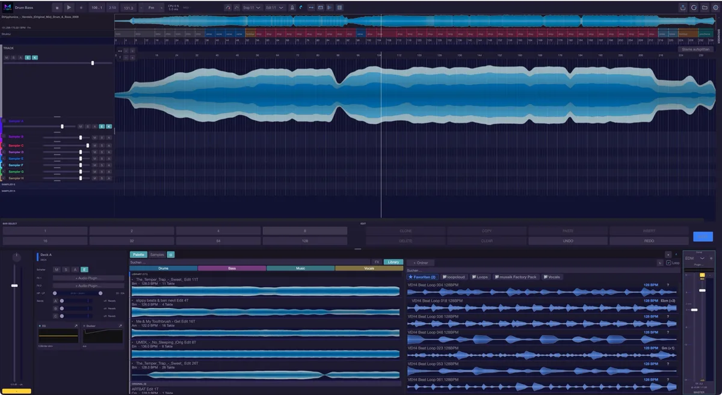Click the stop transport button
The image size is (722, 395).
pos(57,7)
